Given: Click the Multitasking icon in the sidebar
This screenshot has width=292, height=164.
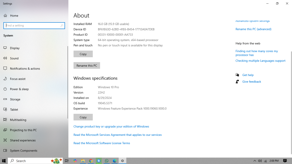Looking at the screenshot, I should pyautogui.click(x=5, y=120).
